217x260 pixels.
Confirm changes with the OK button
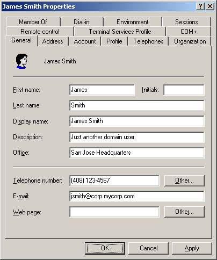105,248
